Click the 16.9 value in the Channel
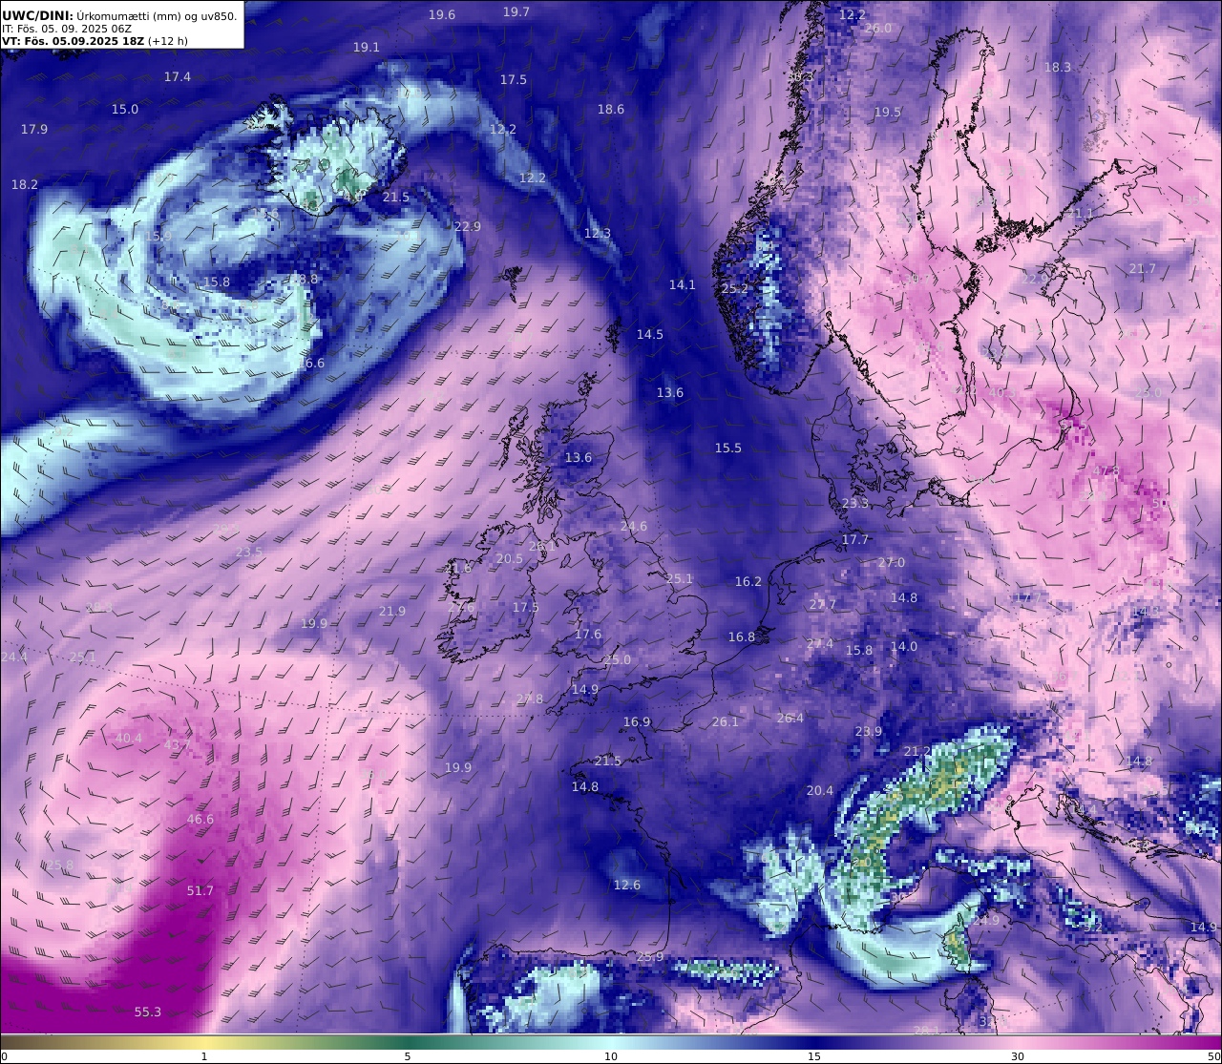This screenshot has width=1222, height=1064. coord(636,722)
